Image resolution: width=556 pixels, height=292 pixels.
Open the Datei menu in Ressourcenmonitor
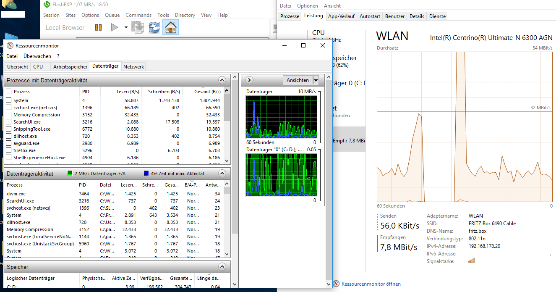[12, 56]
